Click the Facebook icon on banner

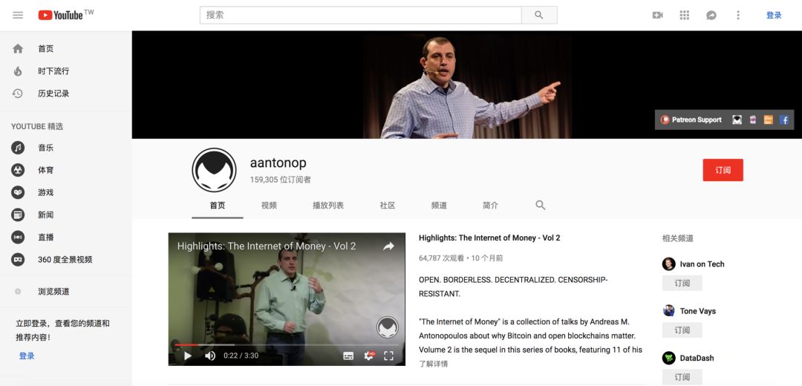pos(784,120)
